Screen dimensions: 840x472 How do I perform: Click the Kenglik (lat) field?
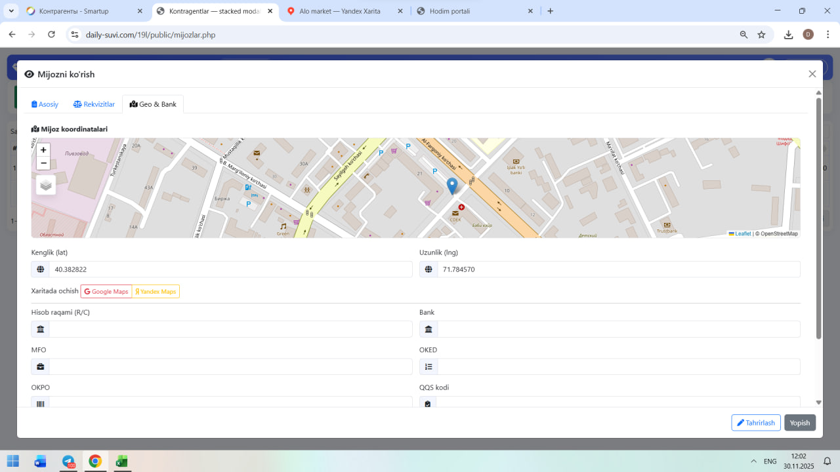click(x=230, y=269)
